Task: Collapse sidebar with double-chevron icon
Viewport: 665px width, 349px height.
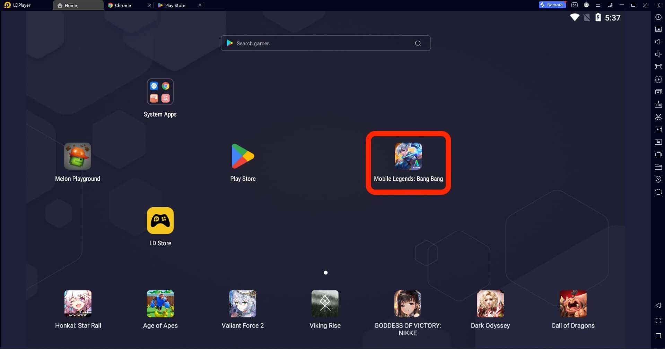Action: click(x=658, y=5)
